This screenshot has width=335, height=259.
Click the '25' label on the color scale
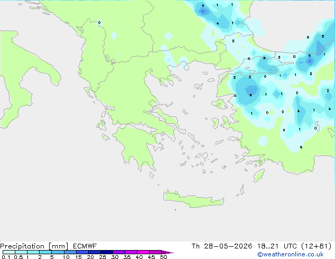(x=103, y=257)
